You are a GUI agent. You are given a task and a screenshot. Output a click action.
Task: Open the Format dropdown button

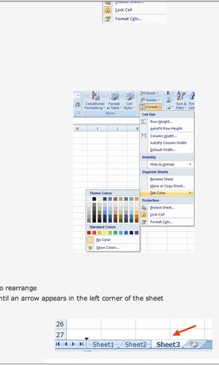[151, 107]
